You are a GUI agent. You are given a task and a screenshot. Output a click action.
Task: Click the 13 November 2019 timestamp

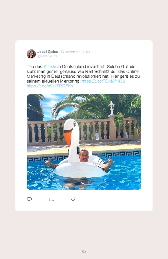tap(75, 52)
